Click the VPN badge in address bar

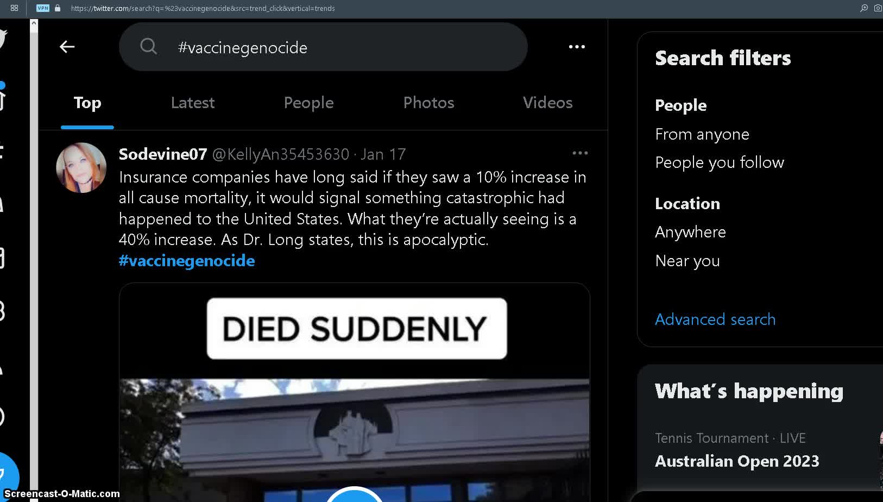tap(42, 8)
